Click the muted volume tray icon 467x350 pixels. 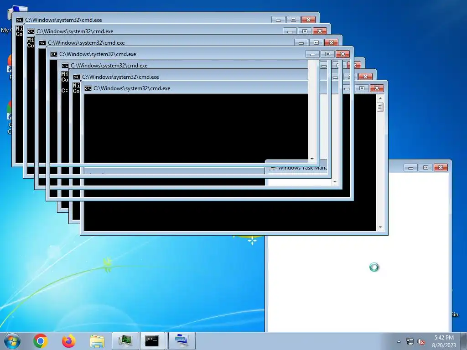pyautogui.click(x=421, y=341)
